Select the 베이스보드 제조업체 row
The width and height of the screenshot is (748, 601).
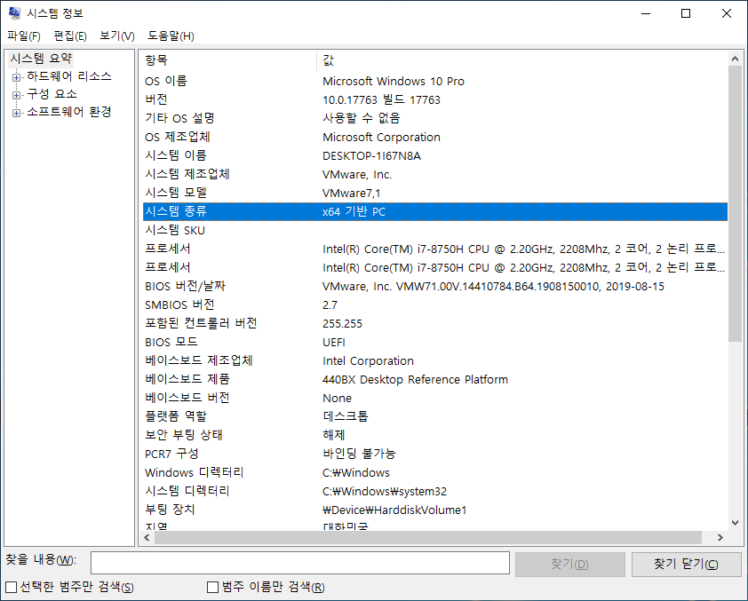point(435,360)
